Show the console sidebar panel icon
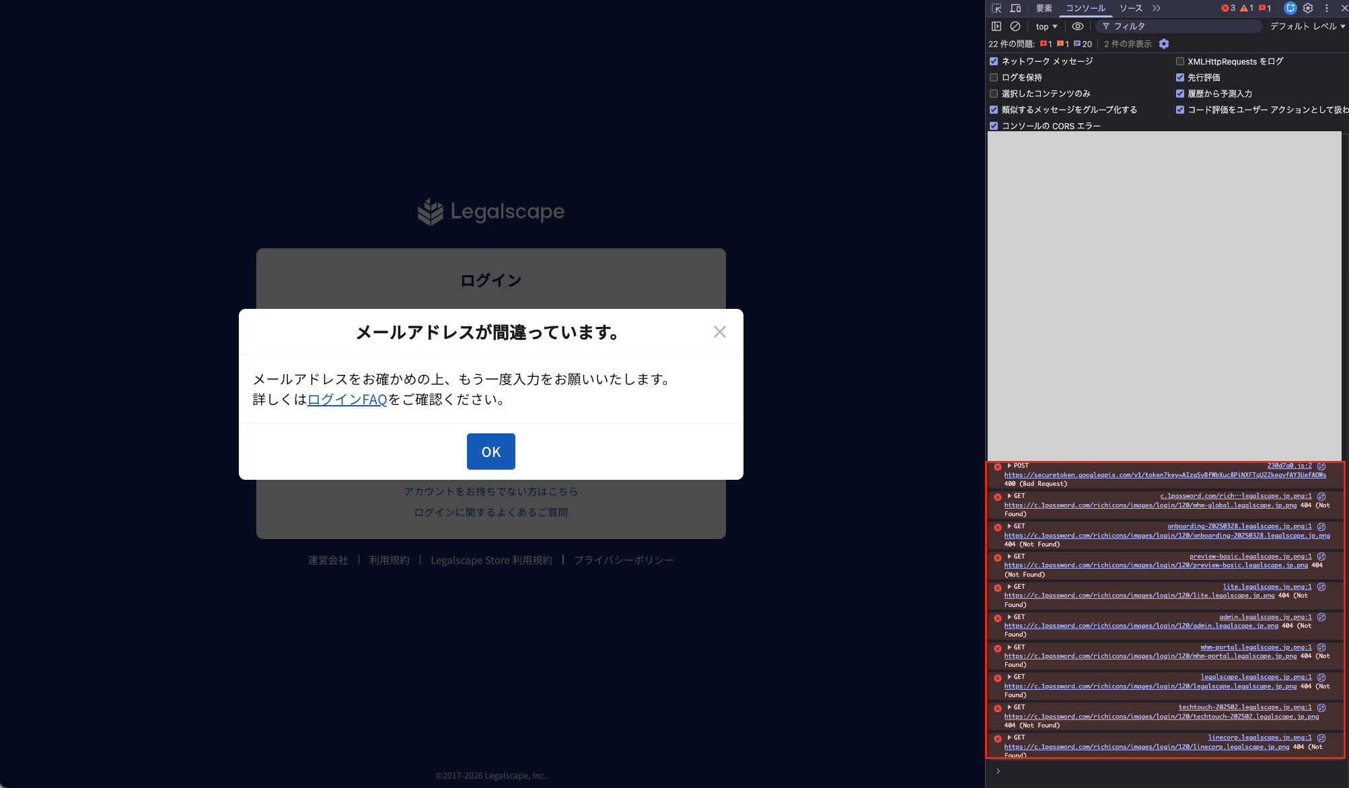Screen dimensions: 1349x788 point(996,26)
